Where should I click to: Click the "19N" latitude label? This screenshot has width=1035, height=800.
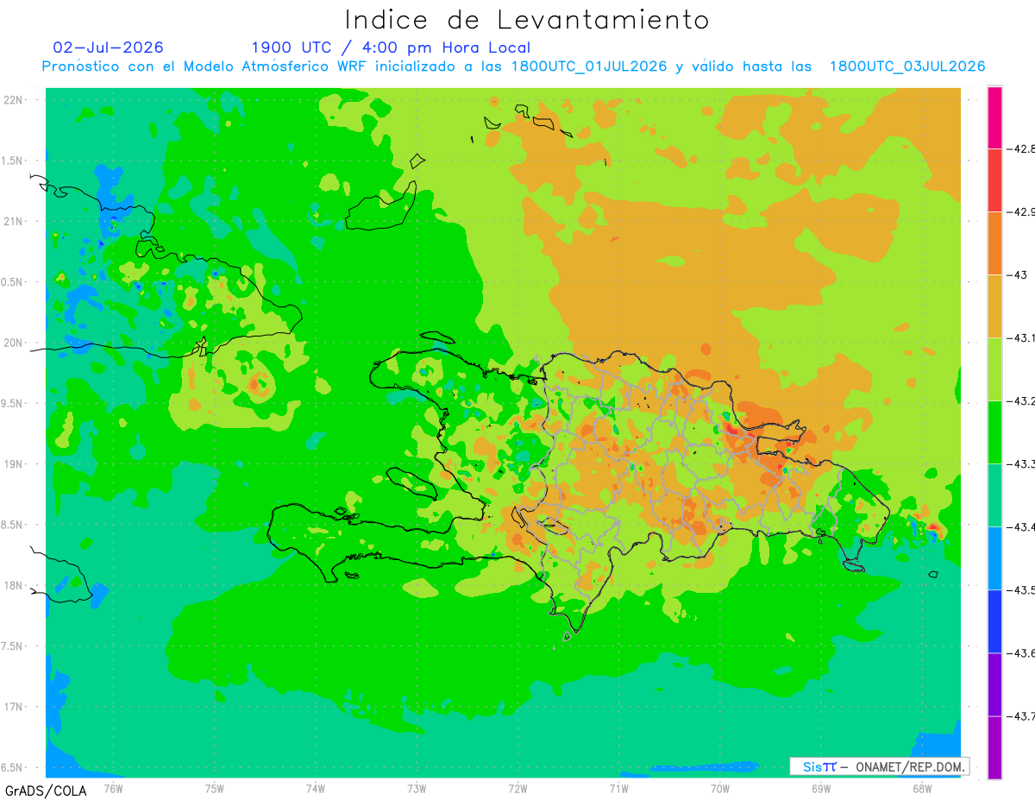pos(15,463)
